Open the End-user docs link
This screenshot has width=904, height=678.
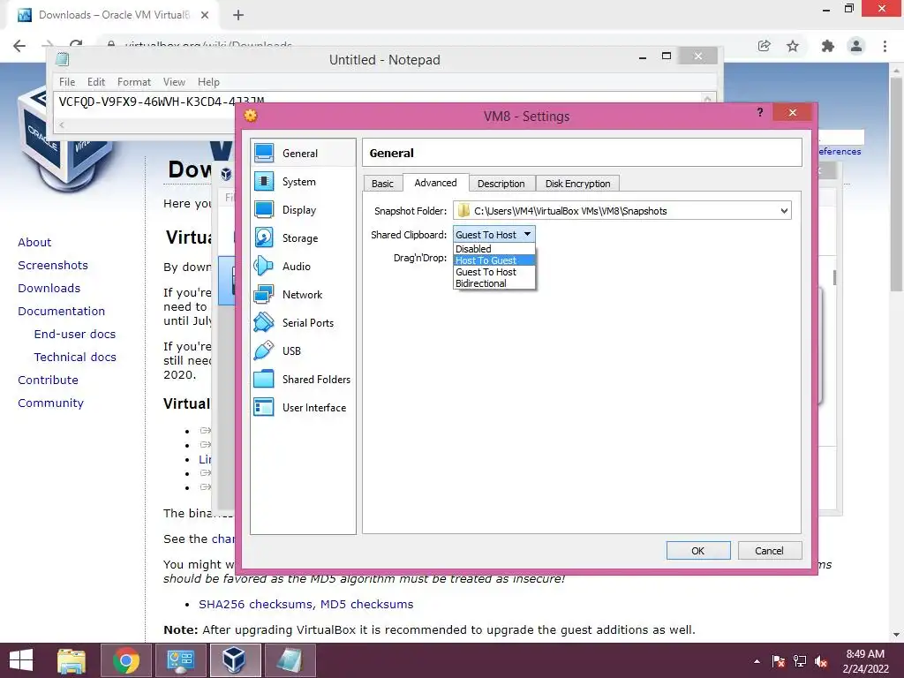tap(75, 335)
